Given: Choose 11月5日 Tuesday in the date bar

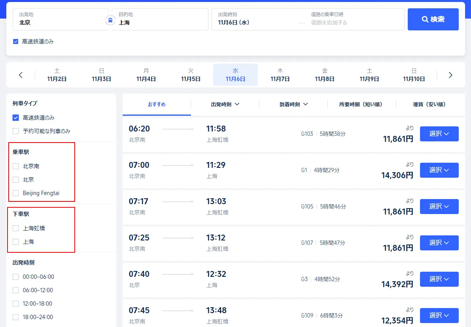Looking at the screenshot, I should (x=191, y=75).
